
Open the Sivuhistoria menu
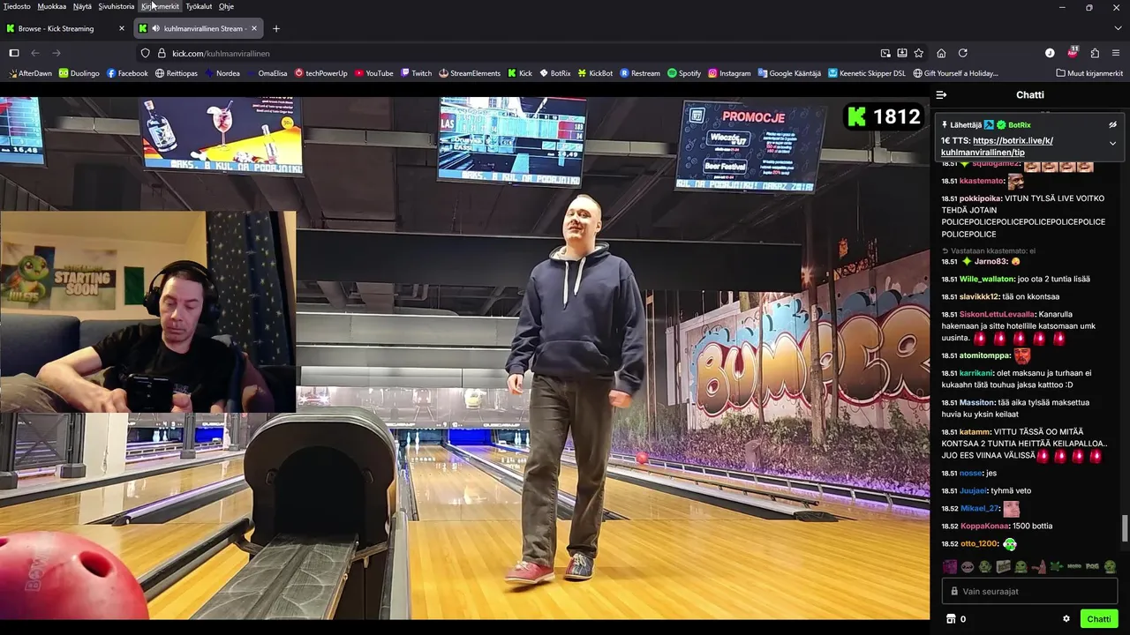click(x=117, y=6)
